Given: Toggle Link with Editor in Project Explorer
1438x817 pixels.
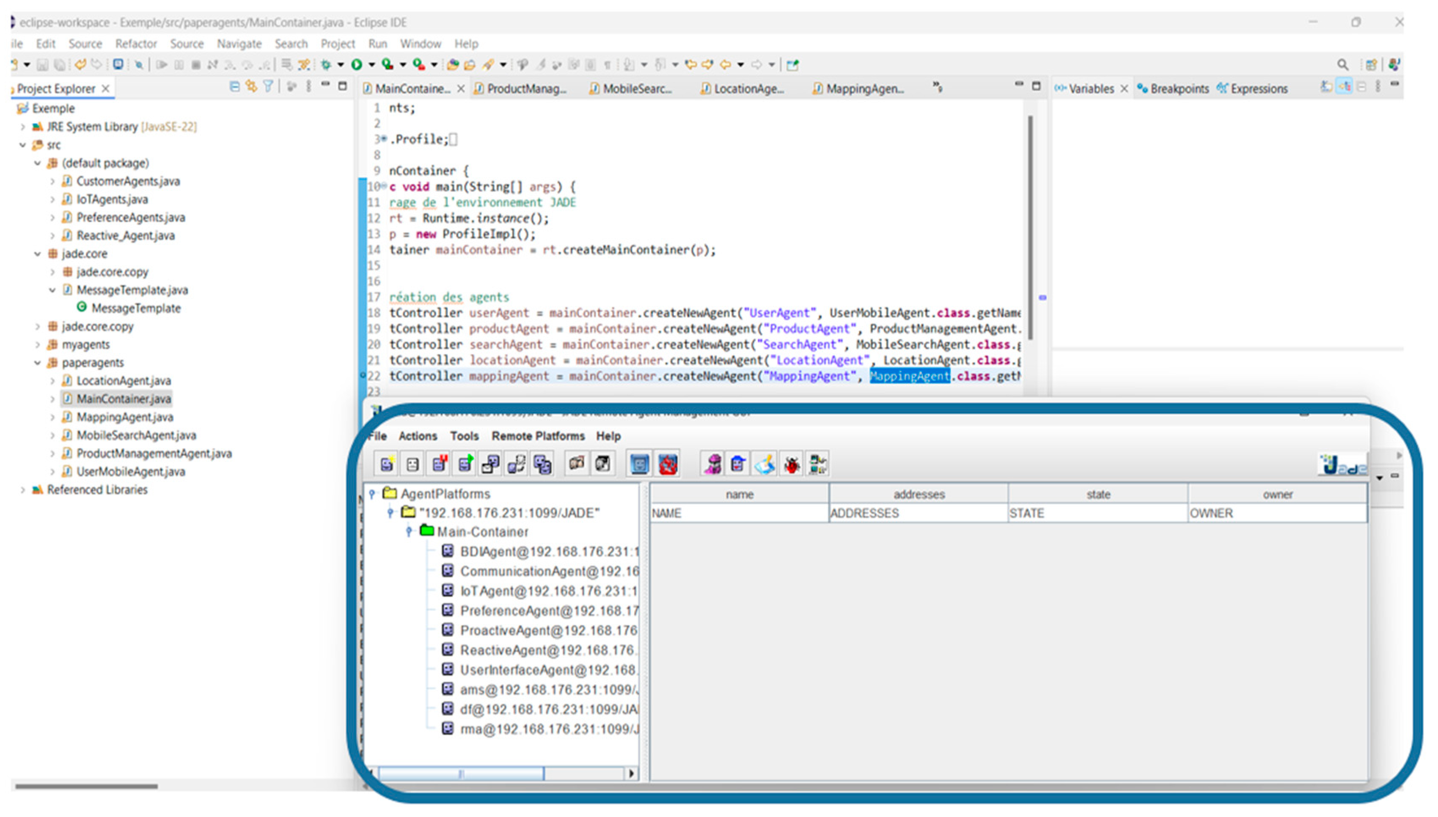Looking at the screenshot, I should tap(251, 86).
